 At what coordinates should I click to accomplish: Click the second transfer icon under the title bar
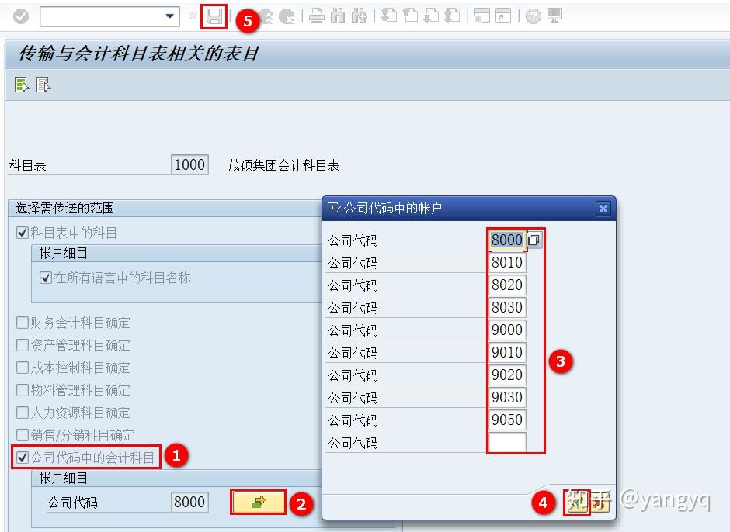click(43, 85)
